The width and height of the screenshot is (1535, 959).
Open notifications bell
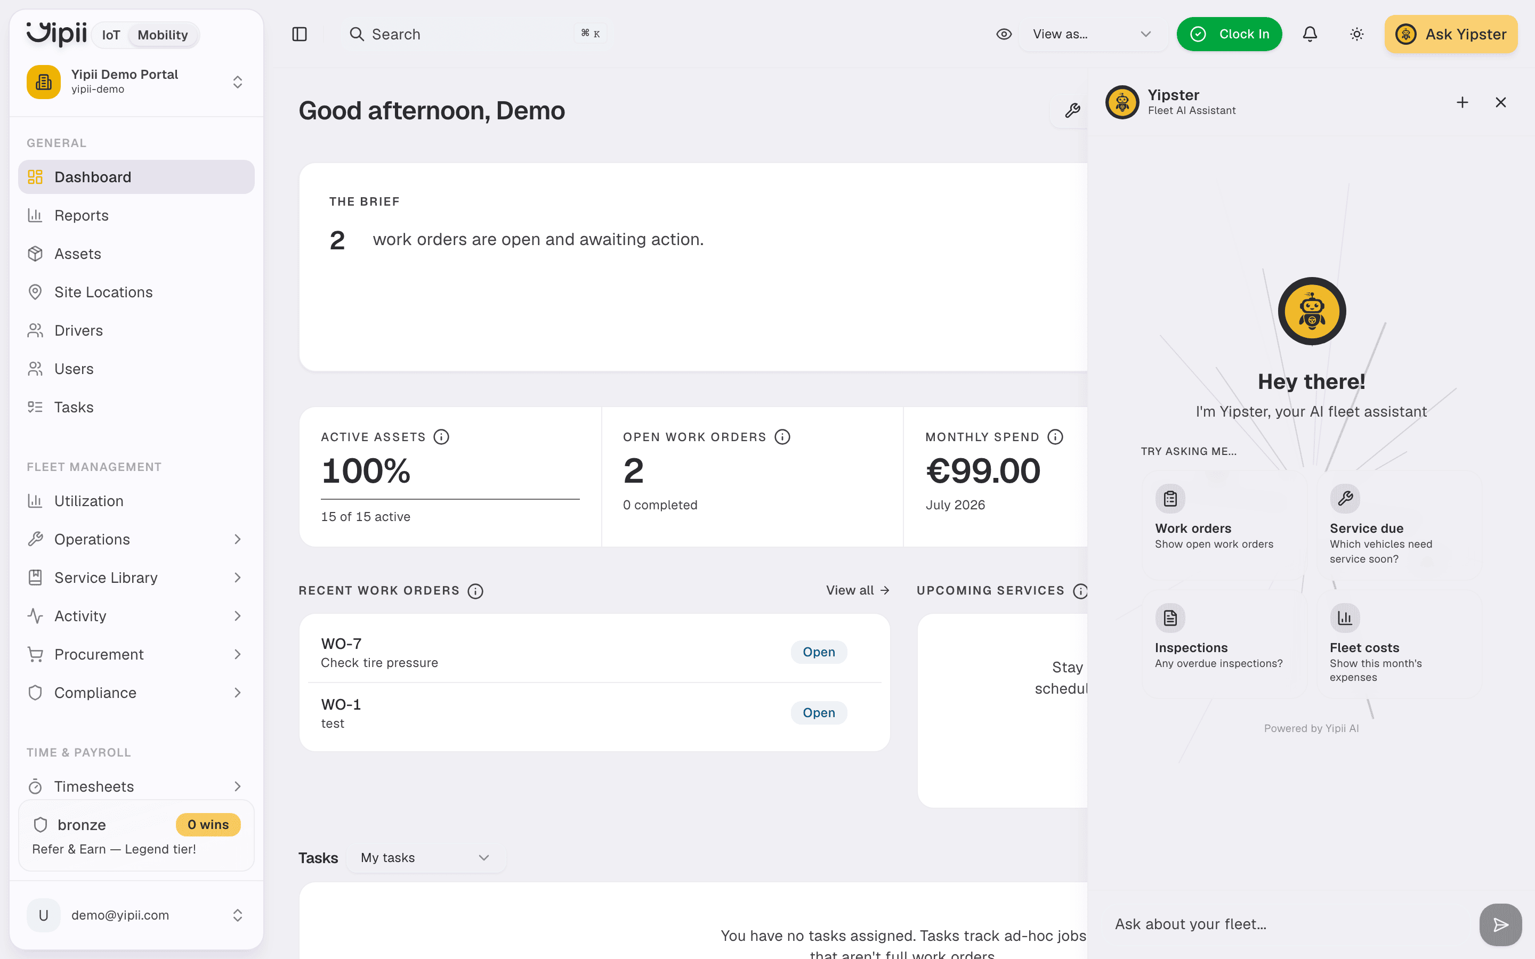(x=1310, y=34)
